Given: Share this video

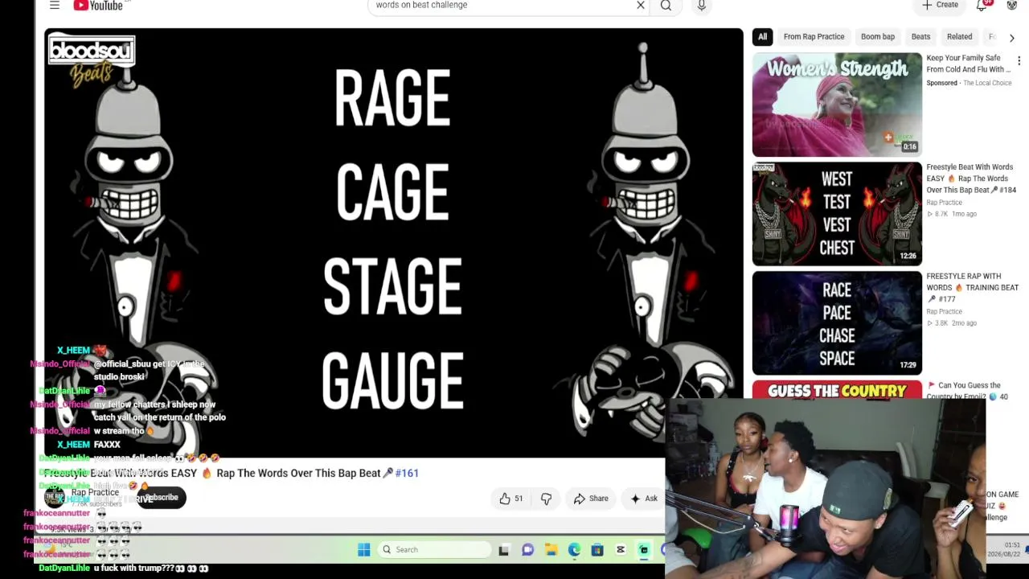Looking at the screenshot, I should point(591,499).
